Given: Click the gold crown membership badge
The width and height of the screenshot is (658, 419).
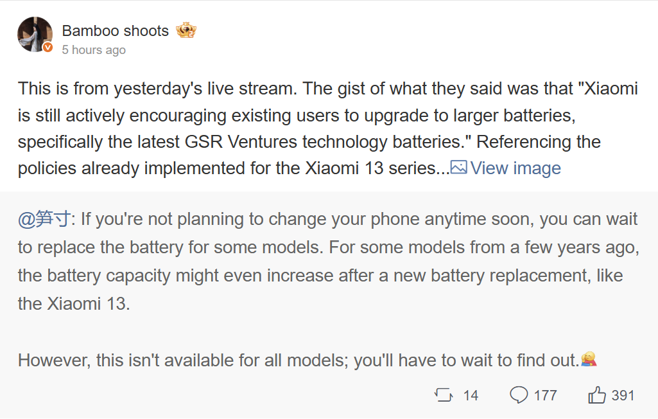Looking at the screenshot, I should [186, 30].
